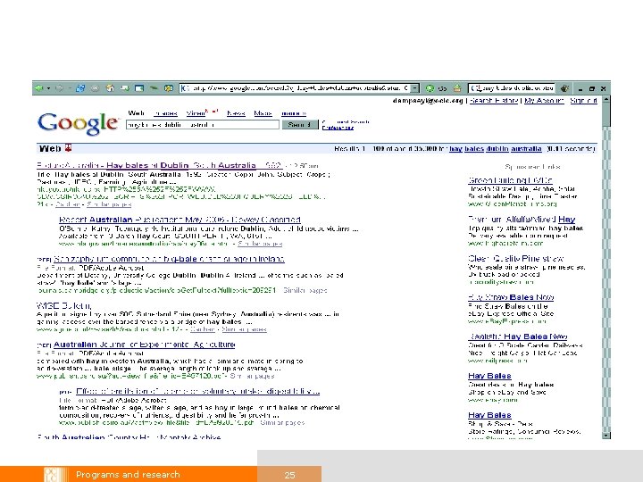
Task: Open 'Recent Australian Publications May 2006' result
Action: (180, 220)
